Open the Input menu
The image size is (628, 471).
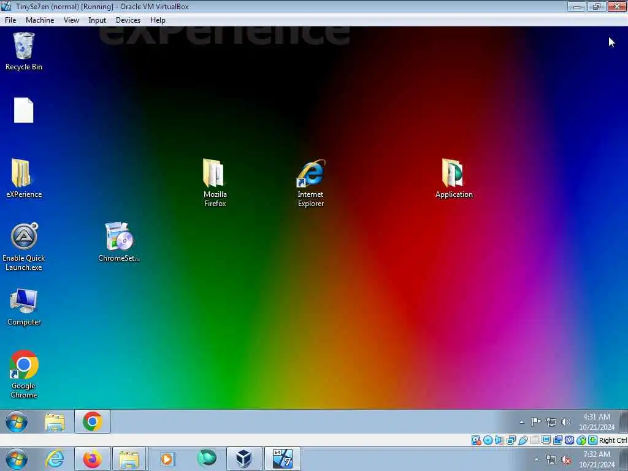[97, 20]
